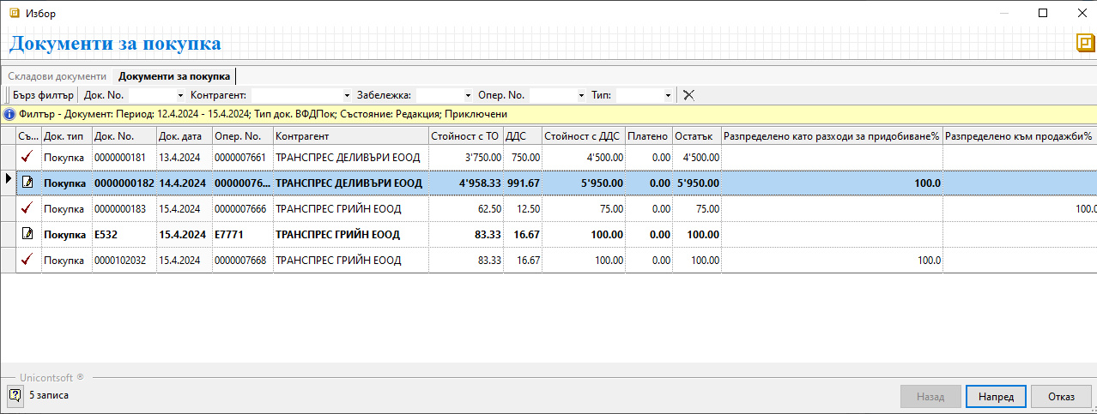1097x414 pixels.
Task: Click the red checkmark for document 0000102032
Action: point(27,260)
